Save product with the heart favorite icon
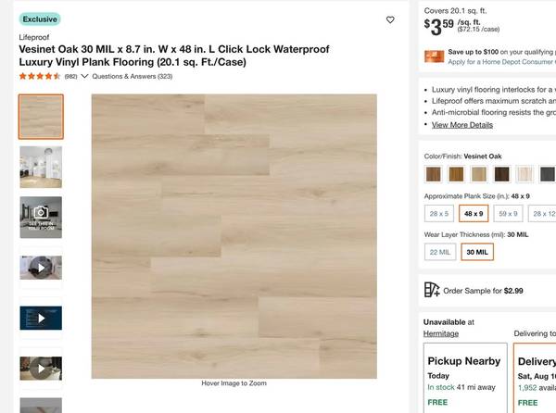This screenshot has width=556, height=413. tap(390, 19)
